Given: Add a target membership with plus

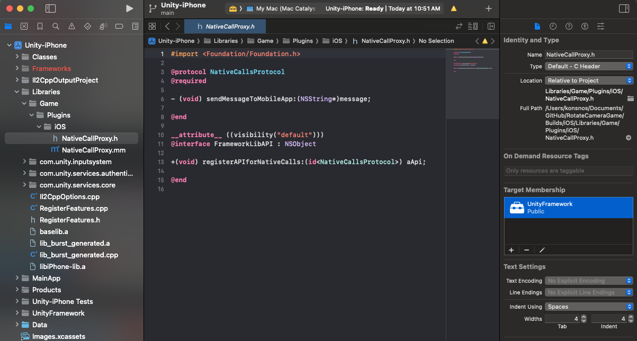Looking at the screenshot, I should coord(511,250).
